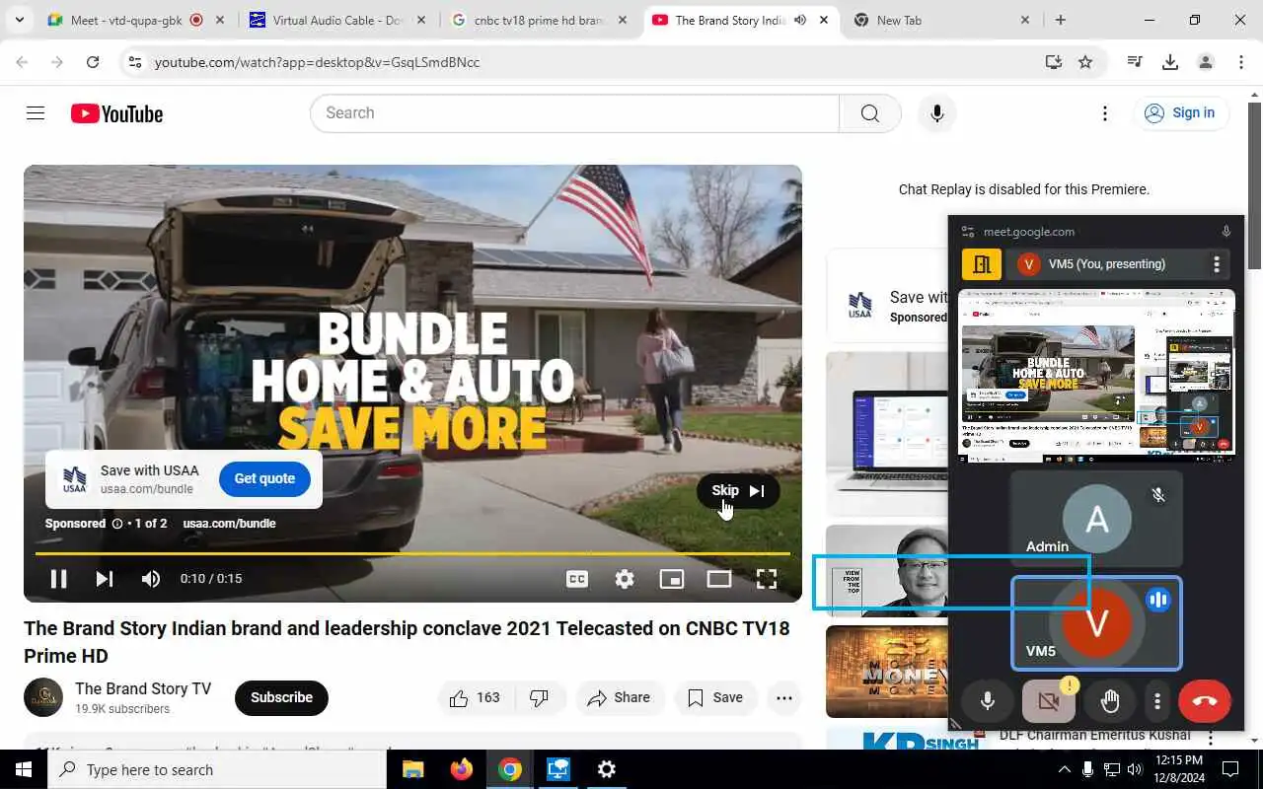Screen dimensions: 1263x789
Task: Open File Explorer from taskbar
Action: click(412, 769)
